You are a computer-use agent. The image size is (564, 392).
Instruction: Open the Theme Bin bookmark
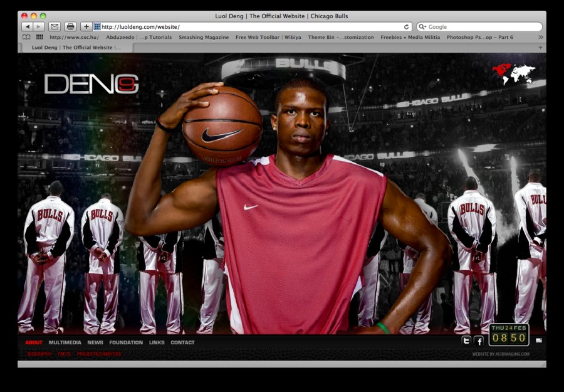click(341, 37)
